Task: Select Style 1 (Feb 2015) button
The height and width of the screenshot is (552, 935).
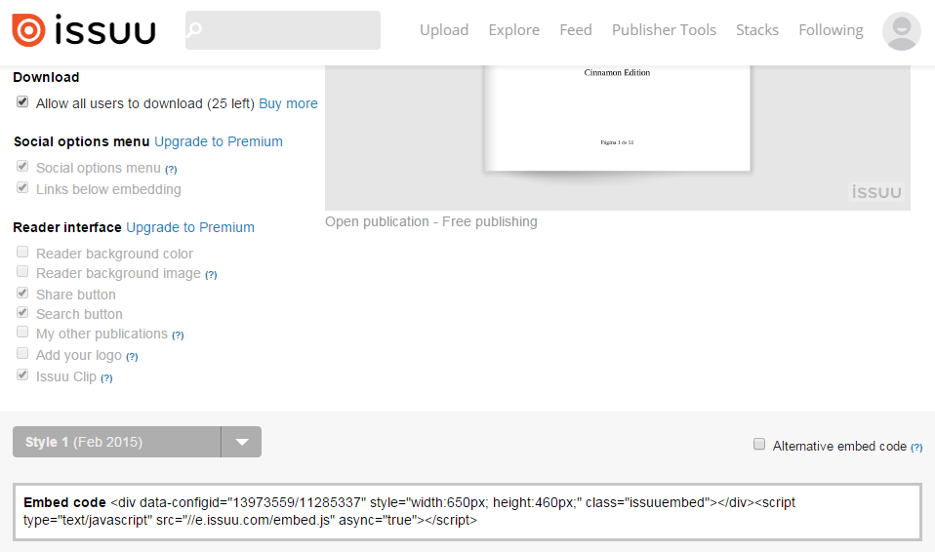Action: (x=117, y=442)
